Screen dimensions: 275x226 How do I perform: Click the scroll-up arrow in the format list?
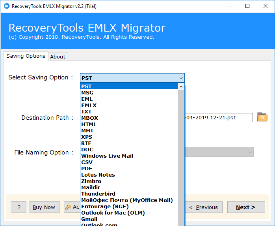pyautogui.click(x=181, y=87)
